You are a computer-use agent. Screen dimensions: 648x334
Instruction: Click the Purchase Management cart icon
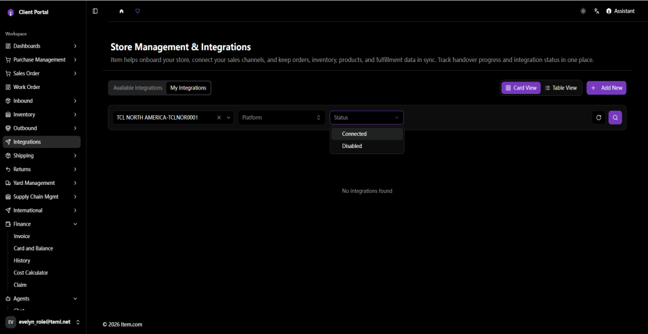(8, 60)
